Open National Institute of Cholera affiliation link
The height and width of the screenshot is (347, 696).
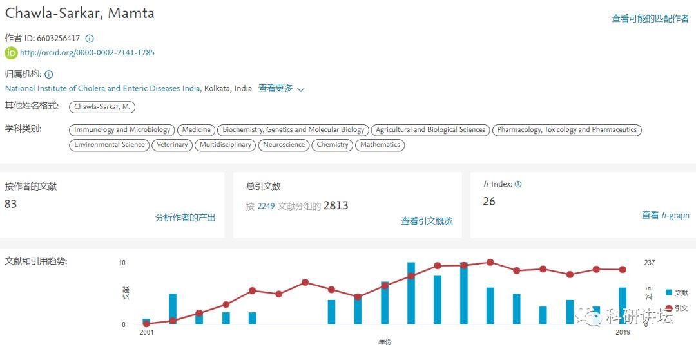(102, 89)
